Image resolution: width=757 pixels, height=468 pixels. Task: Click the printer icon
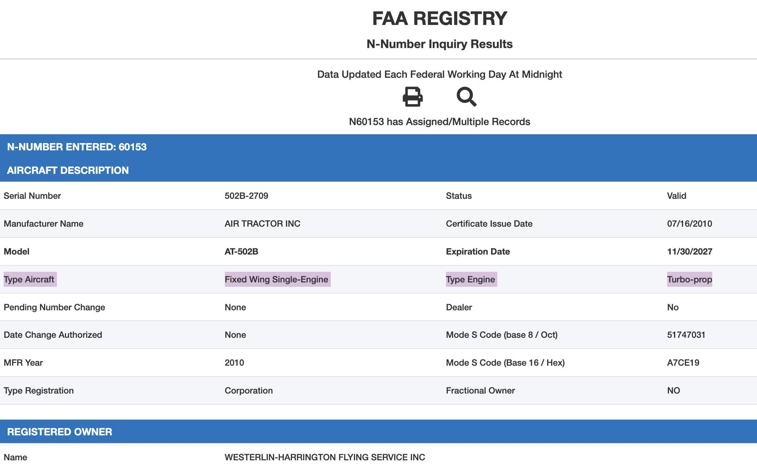click(x=413, y=97)
